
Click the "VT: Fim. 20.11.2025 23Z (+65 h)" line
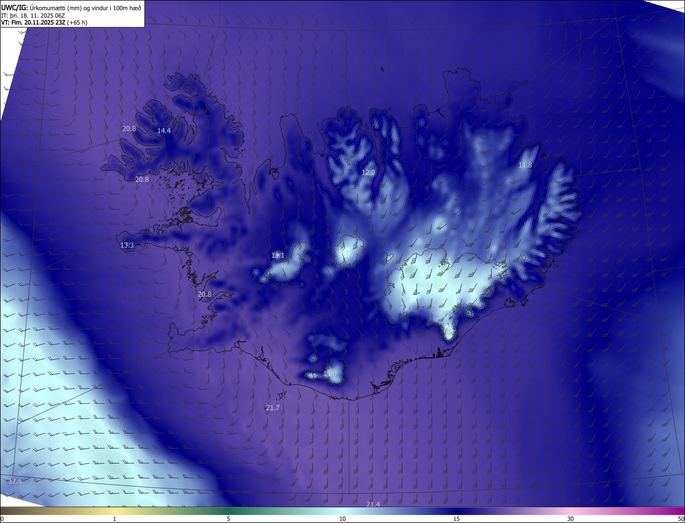point(44,22)
